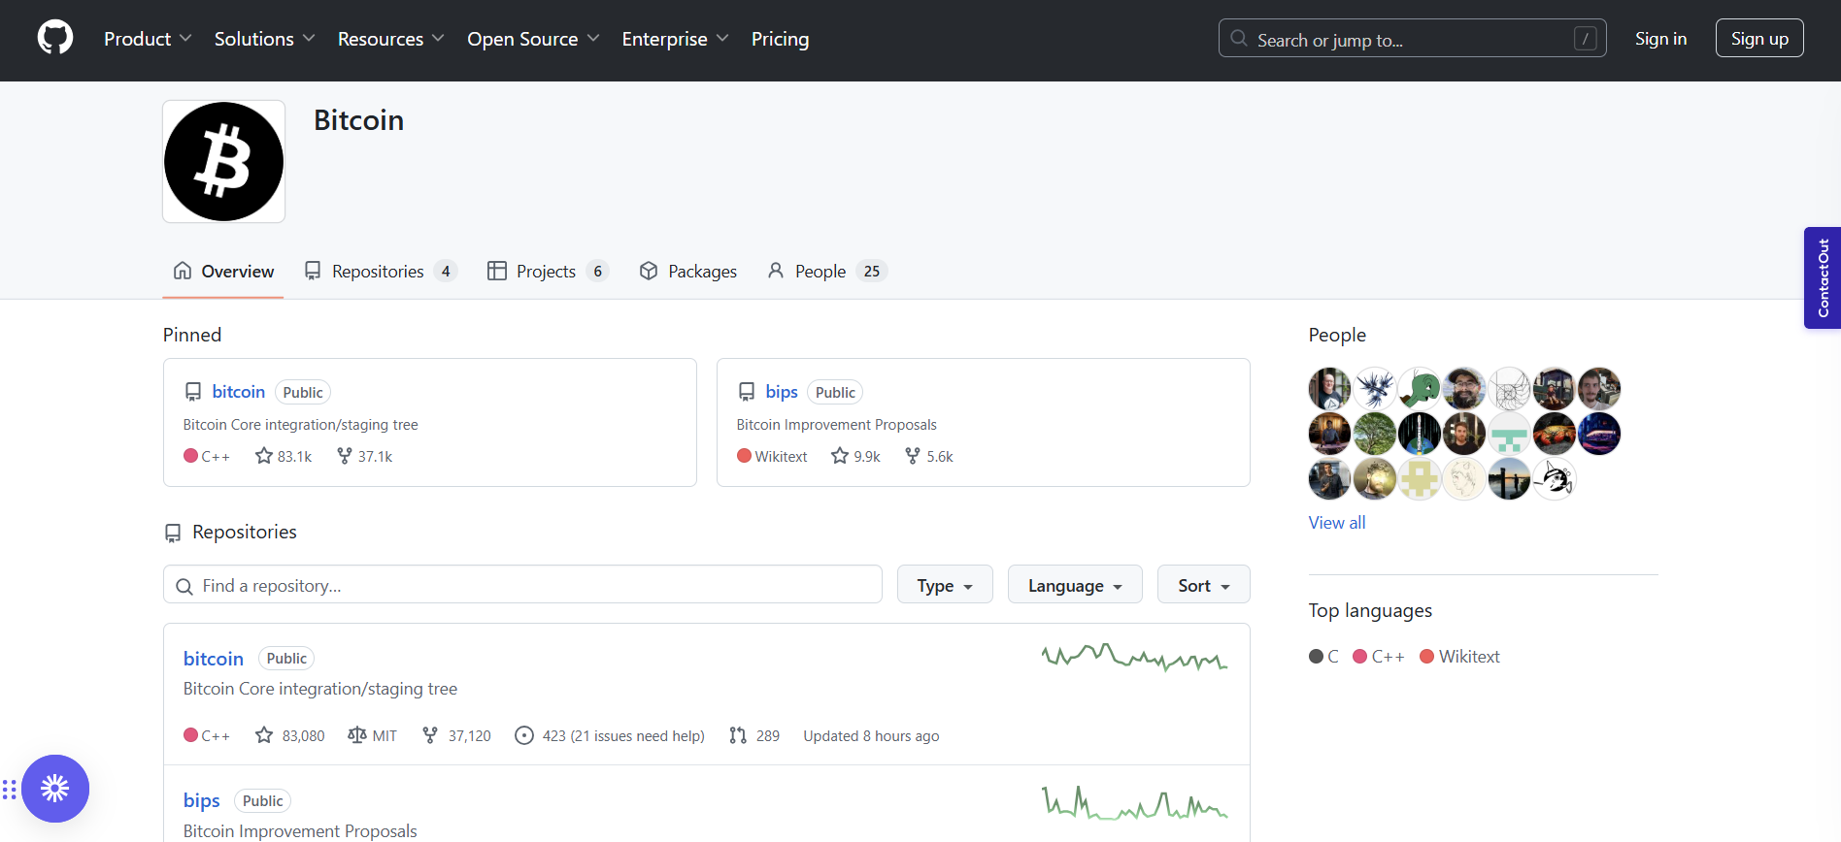Switch to the Repositories tab
1841x842 pixels.
tap(379, 272)
